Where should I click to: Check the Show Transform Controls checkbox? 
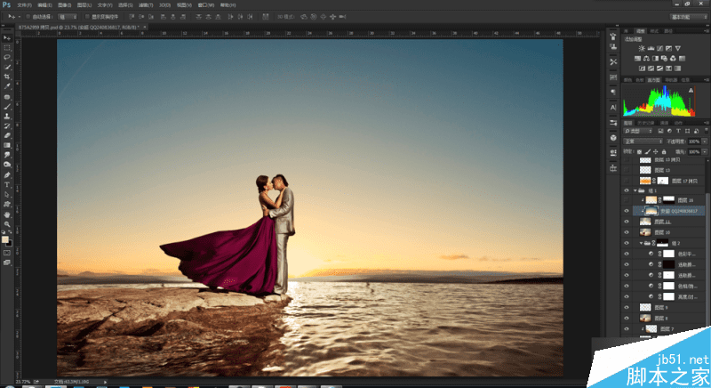click(x=88, y=17)
